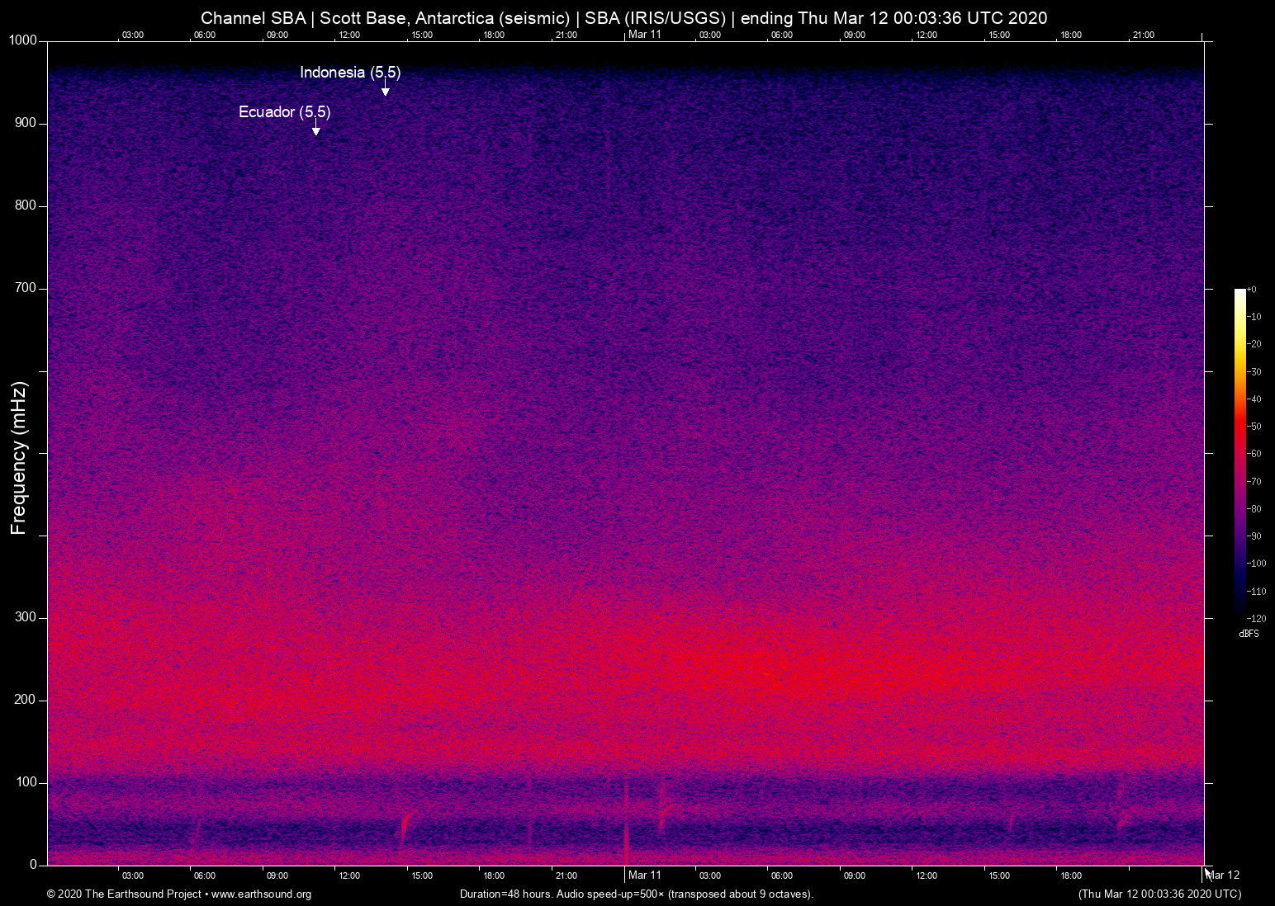The width and height of the screenshot is (1275, 906).
Task: Click the 1000 mHz frequency tick label
Action: (x=22, y=40)
